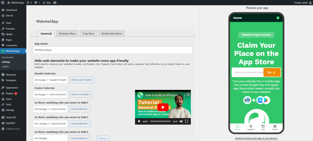The width and height of the screenshot is (313, 141).
Task: Switch to the Authentication tab
Action: (112, 33)
